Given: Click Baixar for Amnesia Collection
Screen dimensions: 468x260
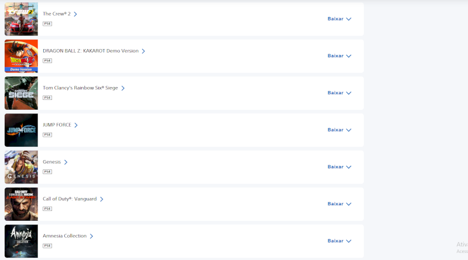Looking at the screenshot, I should [339, 241].
